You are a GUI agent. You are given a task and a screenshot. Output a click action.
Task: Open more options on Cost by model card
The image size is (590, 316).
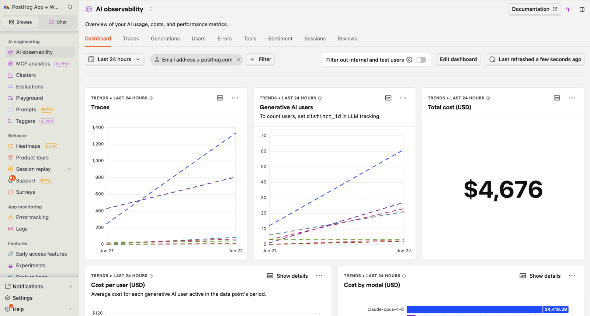click(572, 276)
